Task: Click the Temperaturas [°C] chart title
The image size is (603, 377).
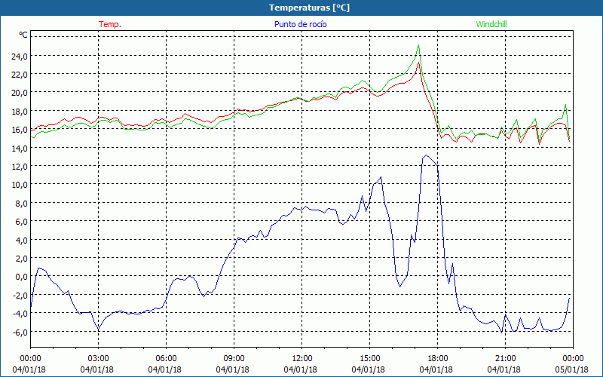Action: tap(309, 8)
